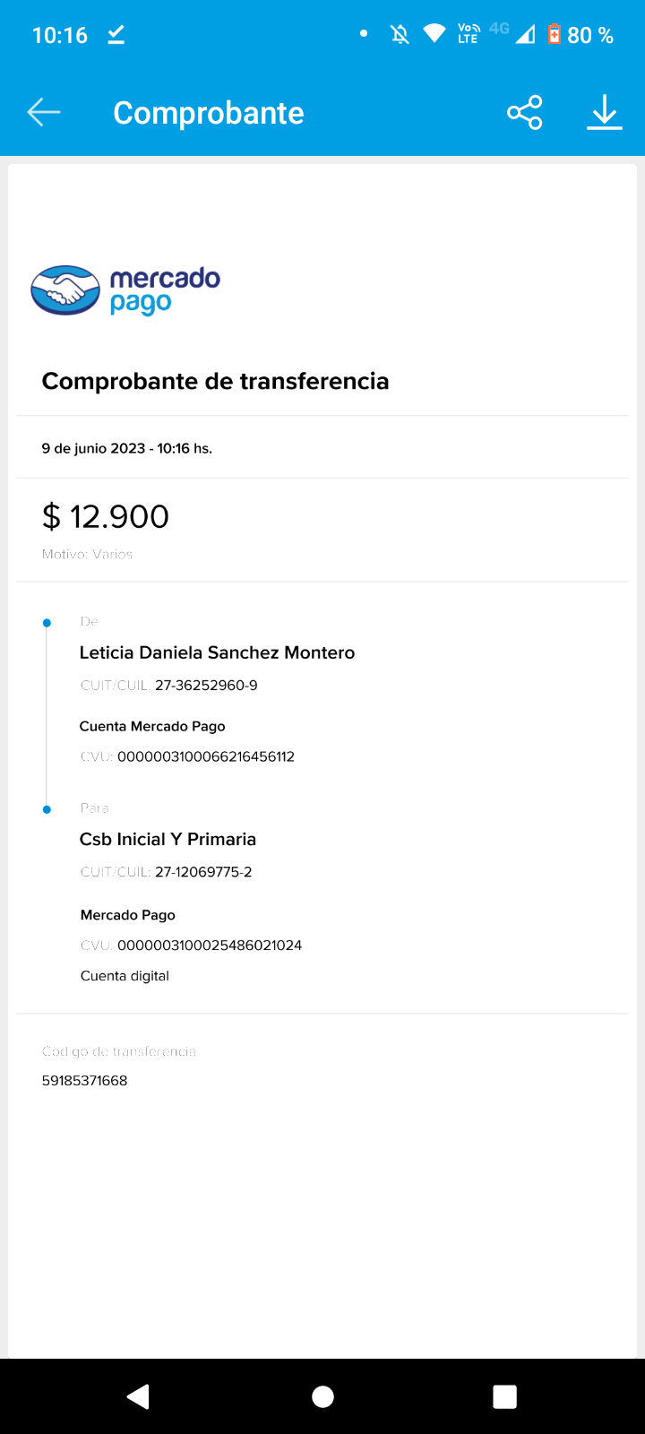
Task: Tap the $ 12.900 amount
Action: pyautogui.click(x=106, y=516)
